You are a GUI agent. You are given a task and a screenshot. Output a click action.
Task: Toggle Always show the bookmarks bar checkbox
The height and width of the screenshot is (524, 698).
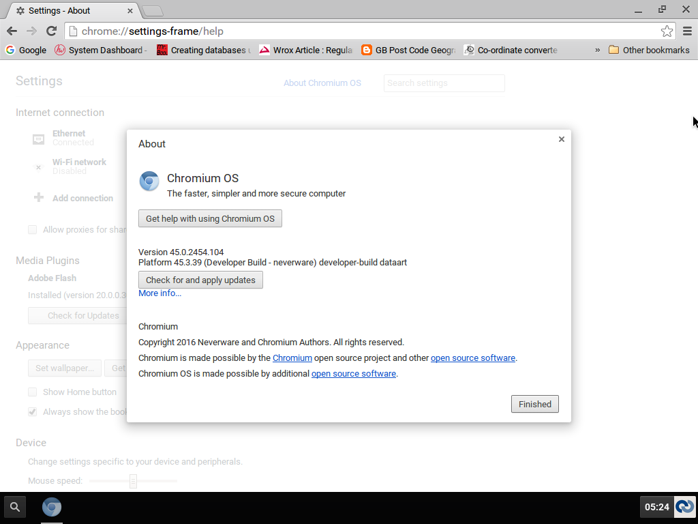pos(33,411)
